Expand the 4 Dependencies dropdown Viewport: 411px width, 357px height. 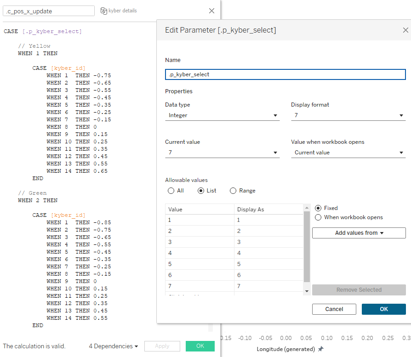(x=113, y=346)
